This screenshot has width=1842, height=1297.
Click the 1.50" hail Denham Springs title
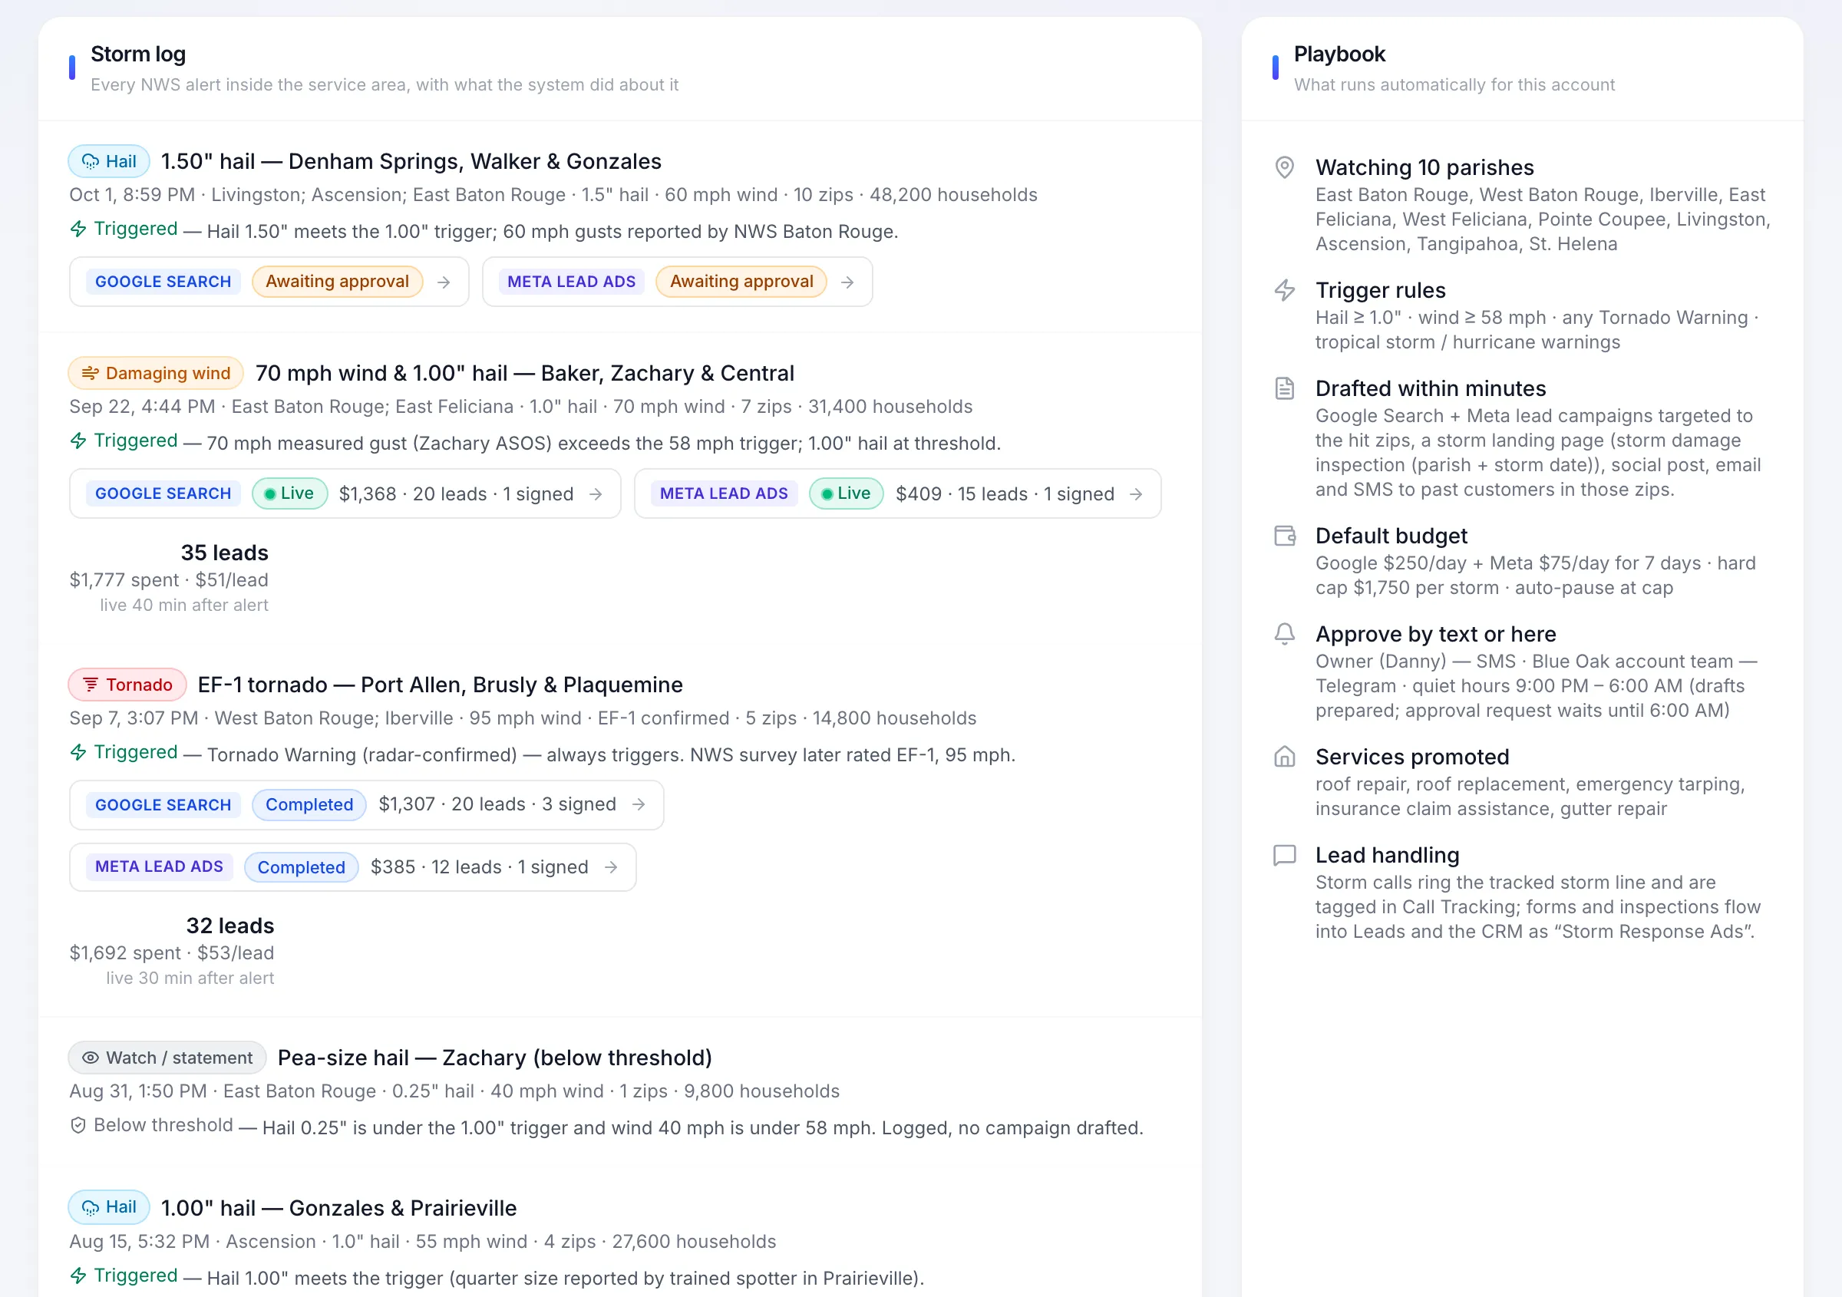[x=411, y=161]
